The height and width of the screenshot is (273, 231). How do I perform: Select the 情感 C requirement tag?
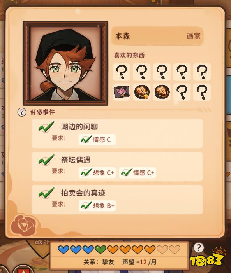[x=97, y=140]
